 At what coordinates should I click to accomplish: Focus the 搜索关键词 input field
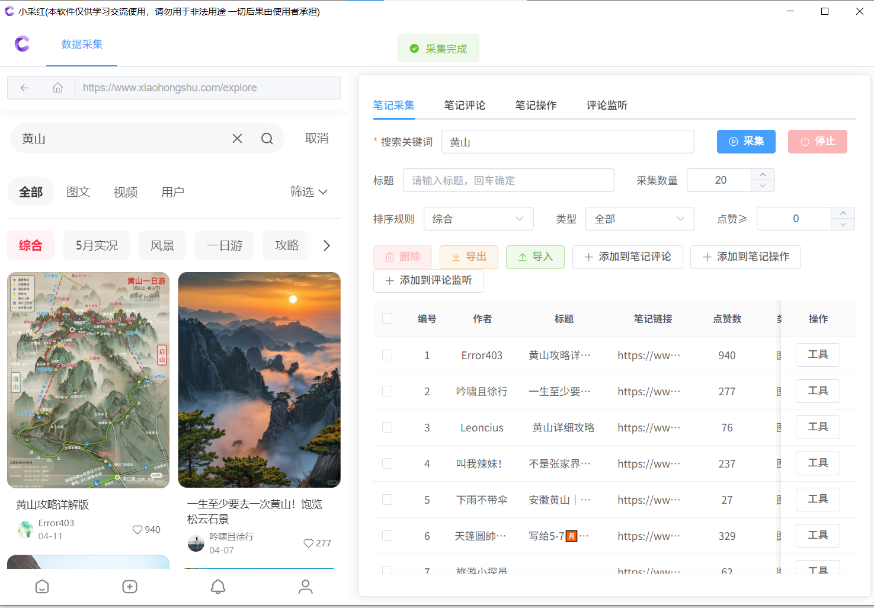click(x=568, y=142)
